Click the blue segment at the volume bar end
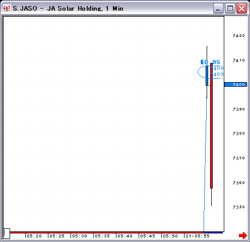This screenshot has width=250, height=242. [213, 232]
